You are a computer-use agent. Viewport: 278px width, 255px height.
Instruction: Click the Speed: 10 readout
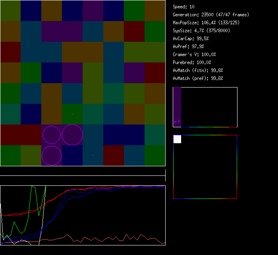184,7
